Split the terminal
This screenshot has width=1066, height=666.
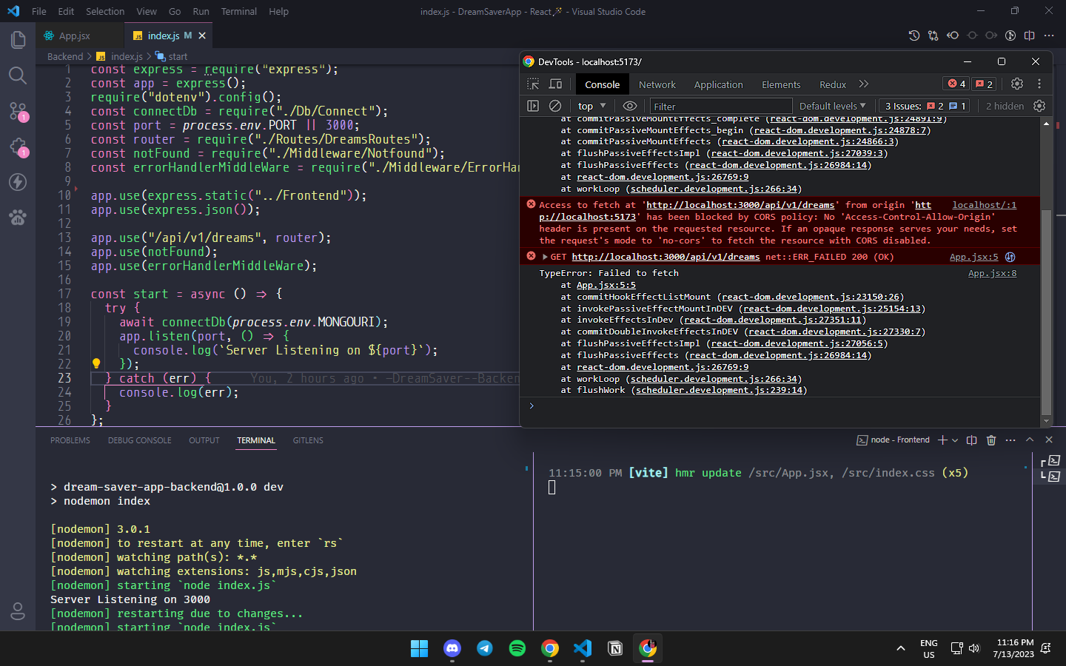(x=971, y=440)
